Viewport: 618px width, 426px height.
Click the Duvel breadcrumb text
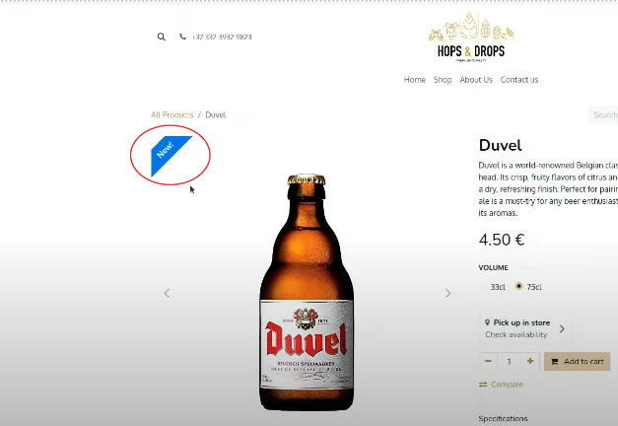click(x=216, y=114)
